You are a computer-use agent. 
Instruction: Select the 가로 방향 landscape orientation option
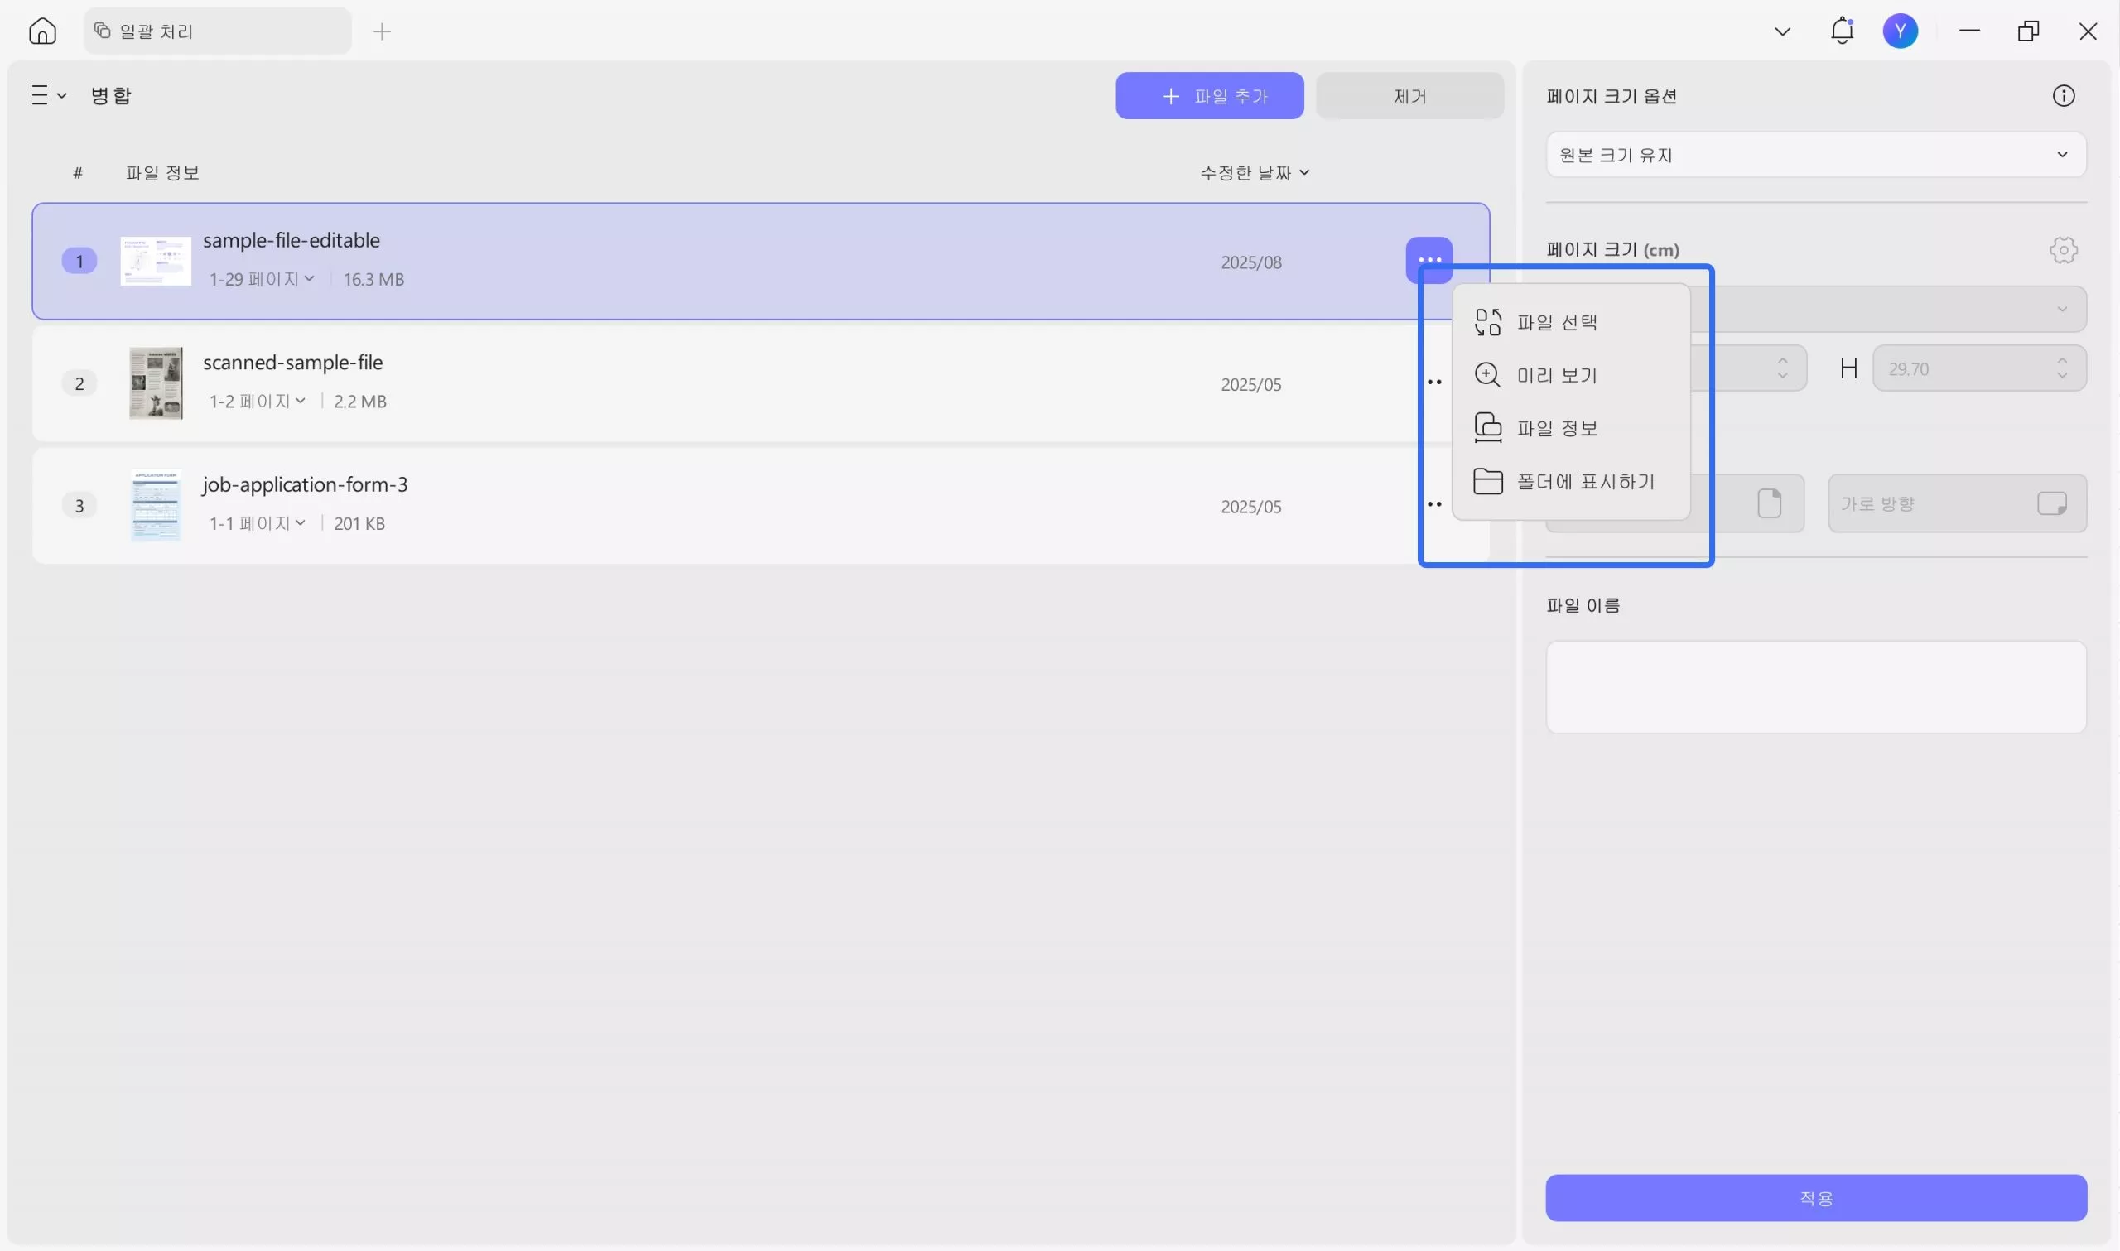tap(1957, 503)
